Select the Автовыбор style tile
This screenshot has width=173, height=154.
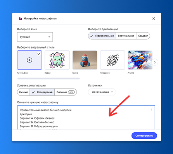click(x=29, y=60)
